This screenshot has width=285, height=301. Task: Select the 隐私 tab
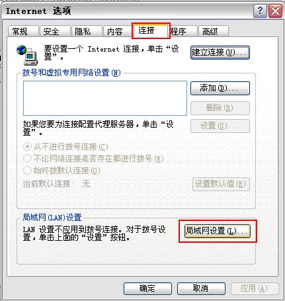point(87,31)
